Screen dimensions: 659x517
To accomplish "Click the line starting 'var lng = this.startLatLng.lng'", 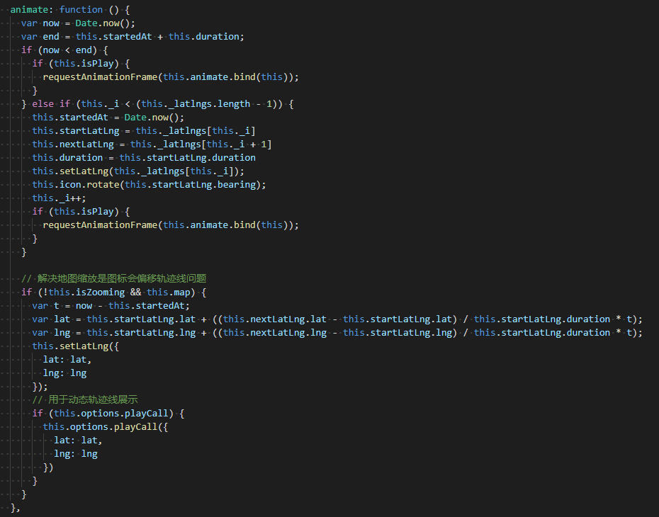I will 337,332.
